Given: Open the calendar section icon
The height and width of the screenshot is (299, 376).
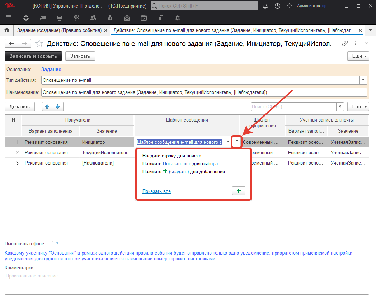Looking at the screenshot, I should (x=144, y=18).
